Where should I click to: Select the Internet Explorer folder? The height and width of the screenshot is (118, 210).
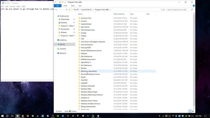(87, 45)
